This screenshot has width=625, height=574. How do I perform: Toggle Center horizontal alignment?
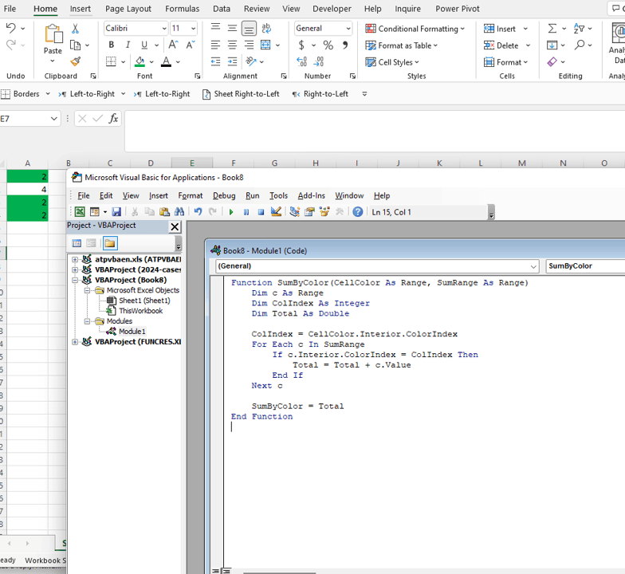(x=233, y=45)
